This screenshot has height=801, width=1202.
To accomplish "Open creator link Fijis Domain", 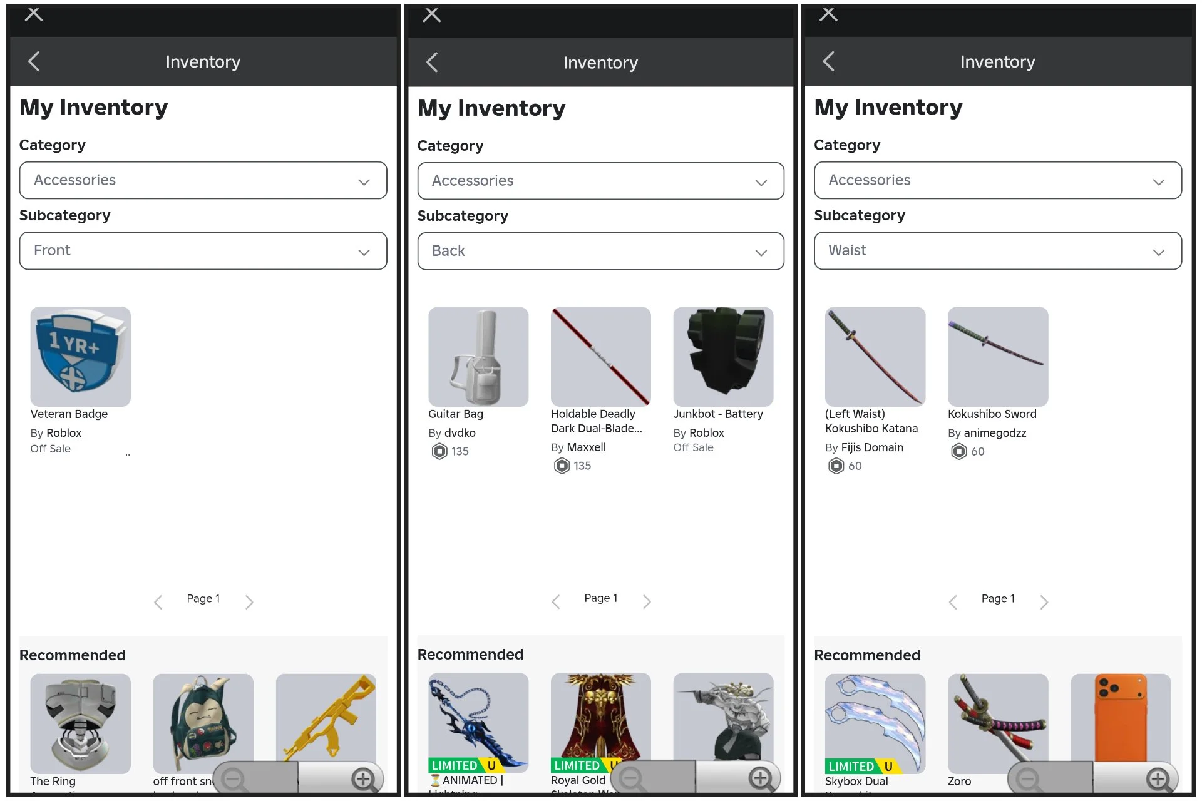I will [x=871, y=447].
